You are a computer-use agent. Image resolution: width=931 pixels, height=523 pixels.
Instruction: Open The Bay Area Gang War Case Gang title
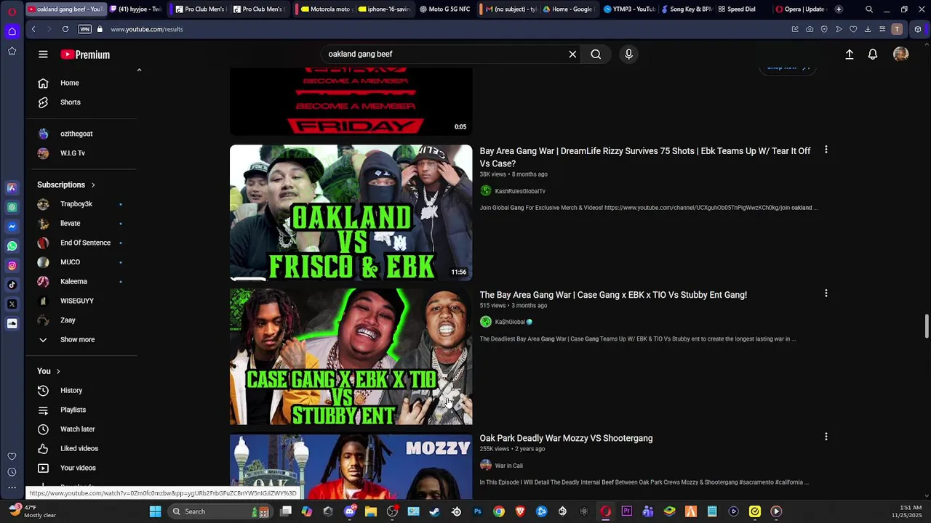(x=613, y=295)
